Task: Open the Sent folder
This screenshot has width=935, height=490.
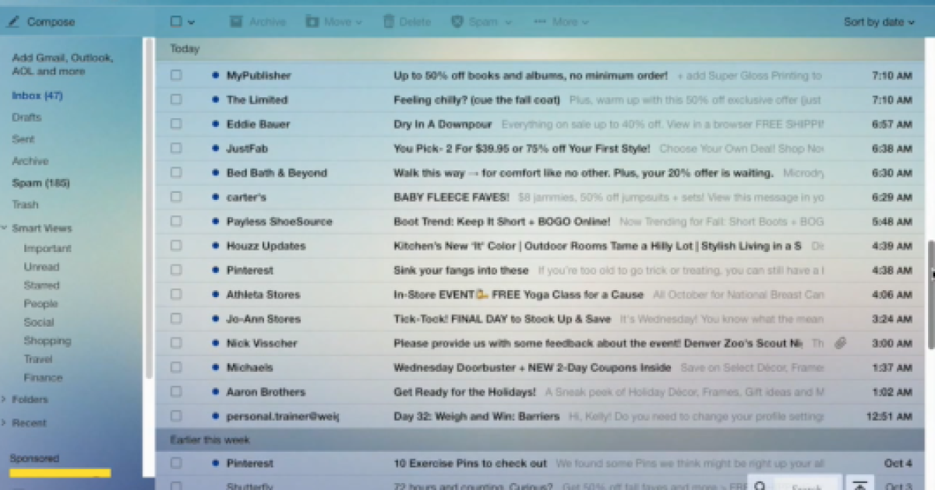Action: (x=23, y=139)
